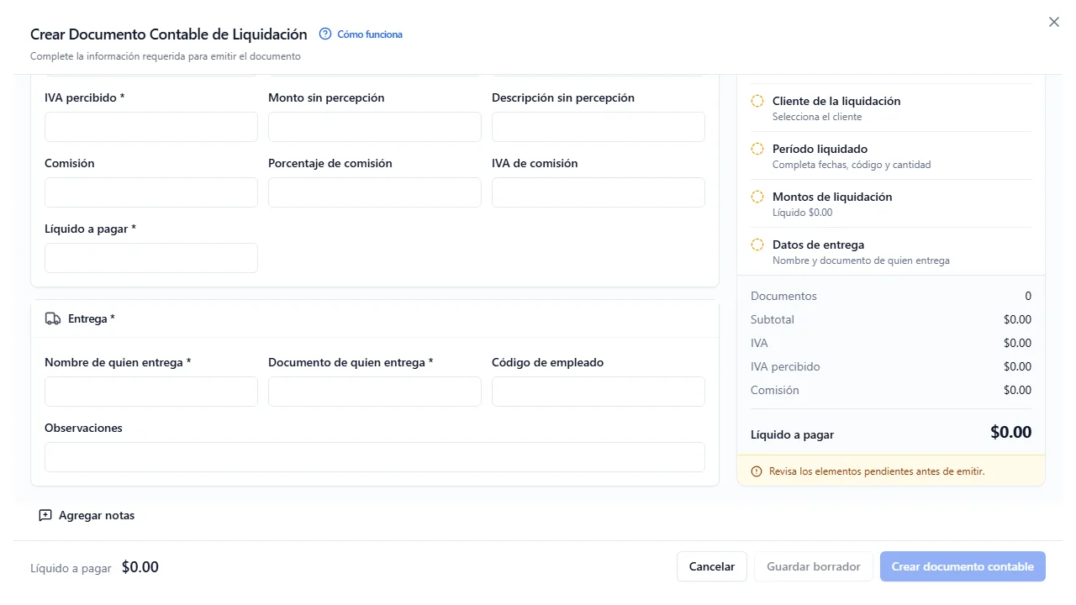Click the status circle for Período liquidado
The width and height of the screenshot is (1076, 605).
[757, 149]
